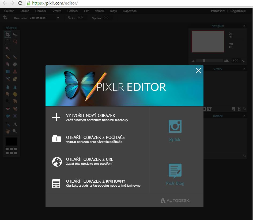This screenshot has height=220, width=253.
Task: Open the Seřízení menu
Action: click(73, 11)
